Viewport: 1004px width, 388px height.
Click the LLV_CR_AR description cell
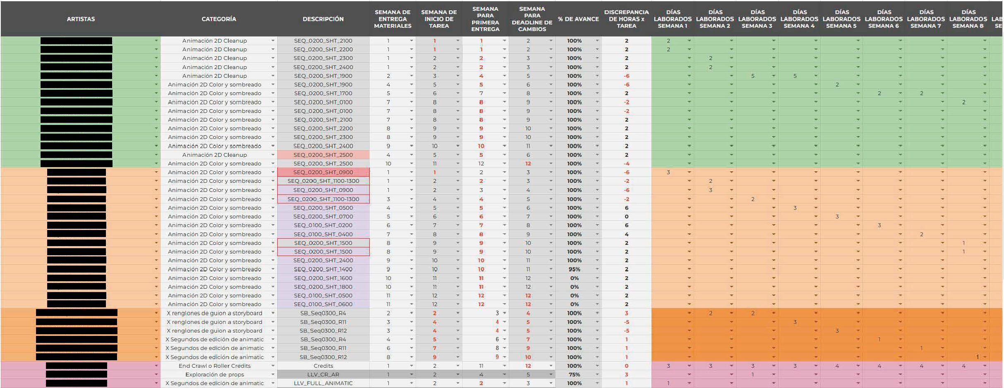(x=323, y=374)
